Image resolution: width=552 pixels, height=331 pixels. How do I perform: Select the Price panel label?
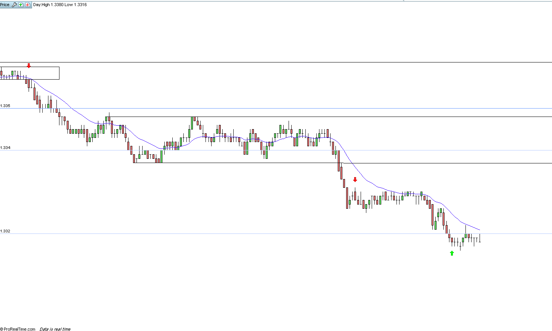tap(5, 5)
